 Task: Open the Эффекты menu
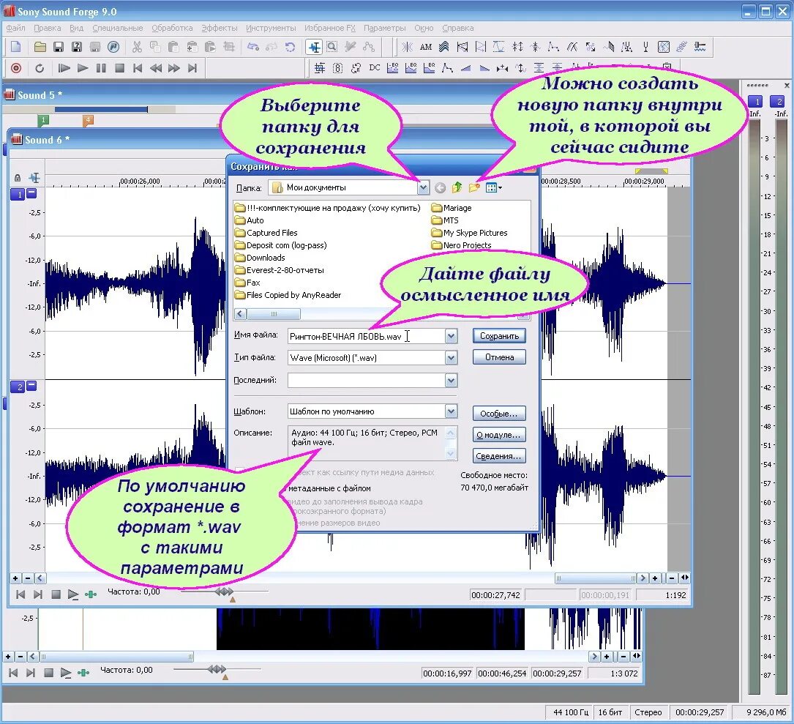tap(220, 28)
